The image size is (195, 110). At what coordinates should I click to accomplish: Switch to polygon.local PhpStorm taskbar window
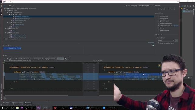(x=28, y=108)
